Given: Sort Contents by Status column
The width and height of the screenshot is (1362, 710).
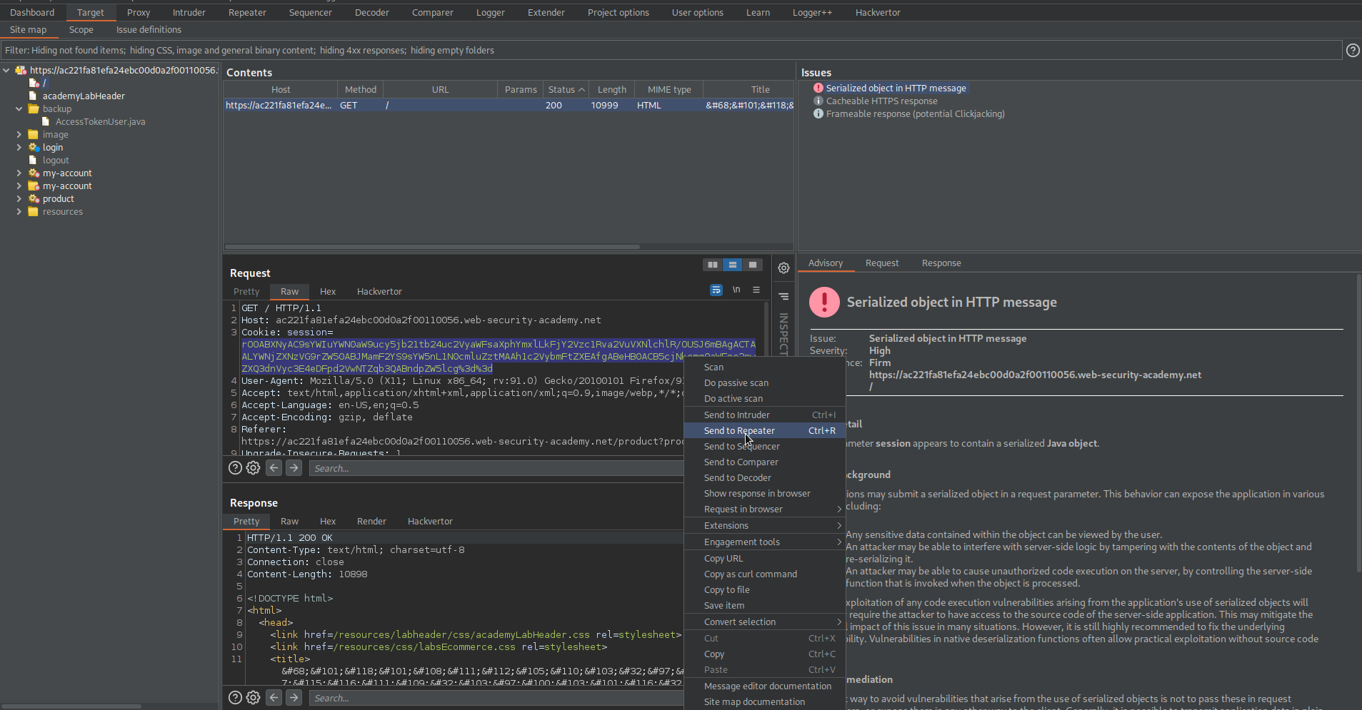Looking at the screenshot, I should coord(566,89).
